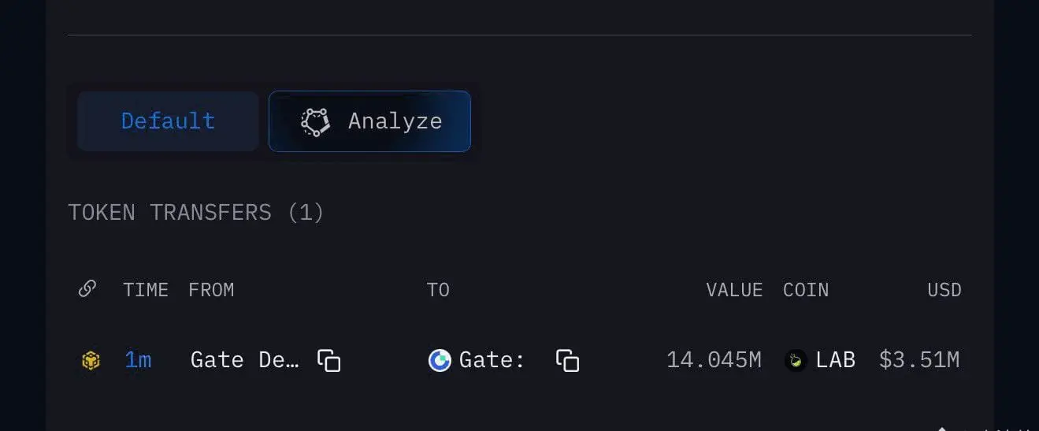The height and width of the screenshot is (431, 1039).
Task: Sort by the VALUE column header
Action: [734, 290]
